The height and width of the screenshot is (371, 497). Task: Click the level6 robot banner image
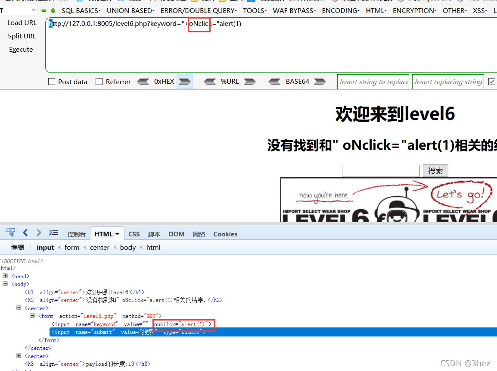(388, 200)
